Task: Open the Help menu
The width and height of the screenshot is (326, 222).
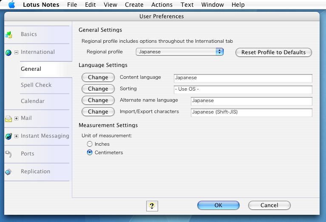Action: (x=238, y=5)
